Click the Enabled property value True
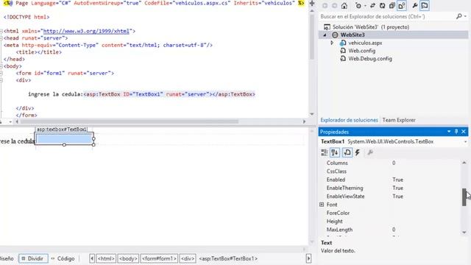This screenshot has height=265, width=471. (397, 180)
